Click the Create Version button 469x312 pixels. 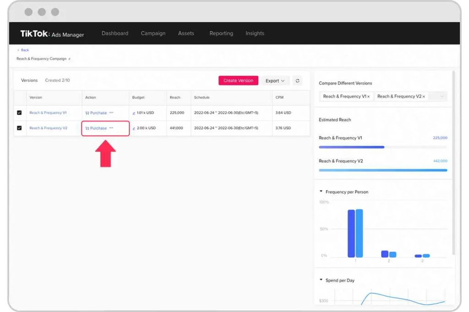tap(238, 81)
